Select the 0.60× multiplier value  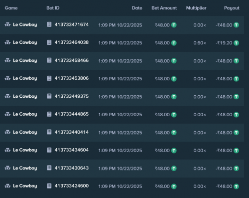[200, 43]
